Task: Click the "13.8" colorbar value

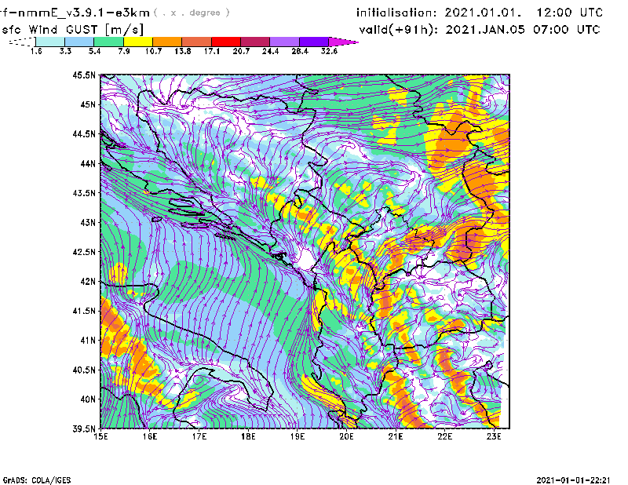Action: [183, 51]
